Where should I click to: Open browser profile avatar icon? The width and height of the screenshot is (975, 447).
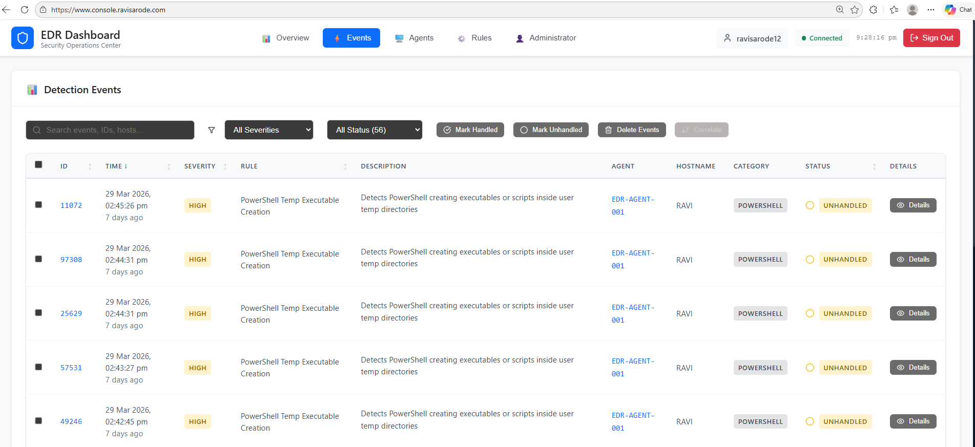(912, 10)
